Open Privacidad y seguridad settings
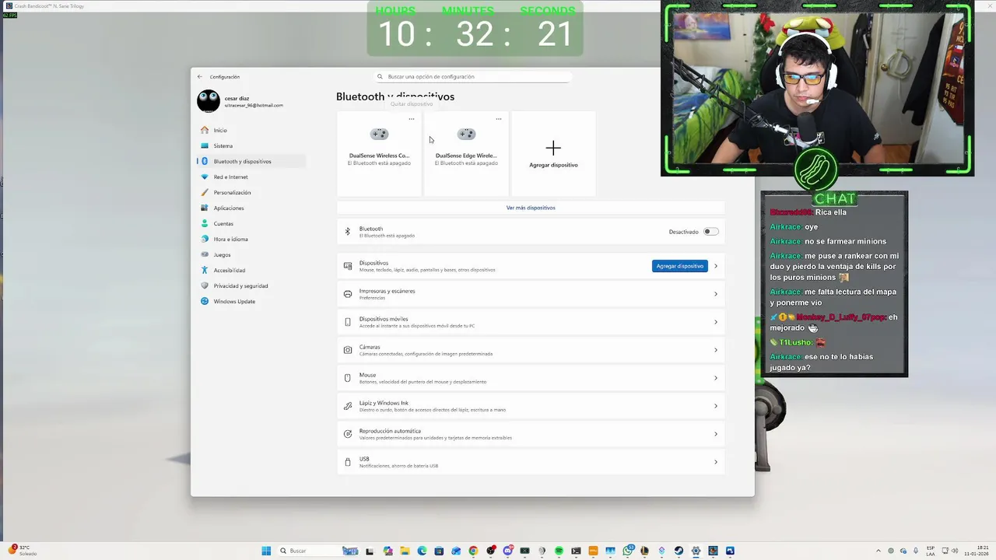Image resolution: width=996 pixels, height=560 pixels. (x=251, y=285)
